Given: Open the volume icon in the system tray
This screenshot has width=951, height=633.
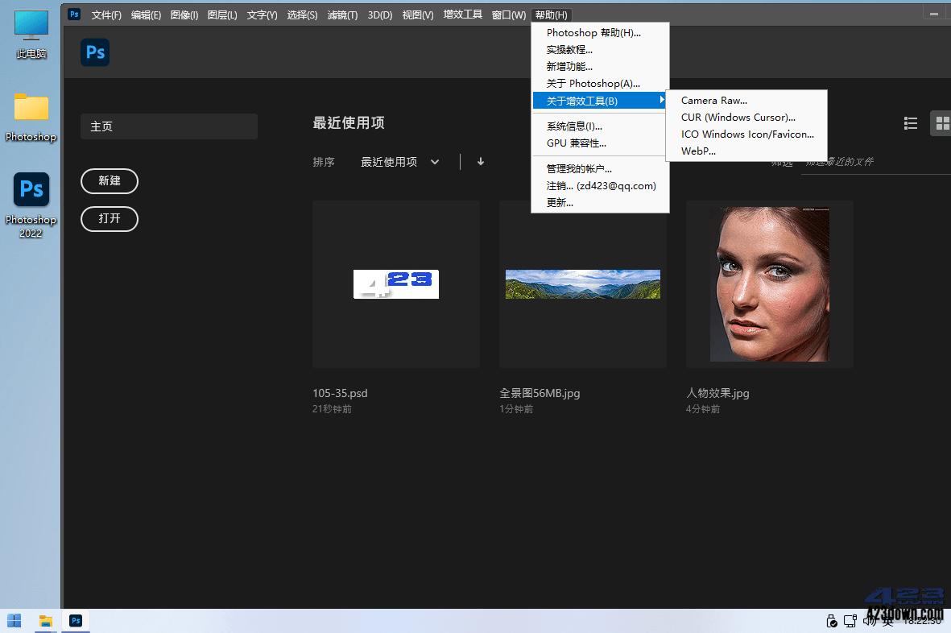Looking at the screenshot, I should click(x=869, y=620).
